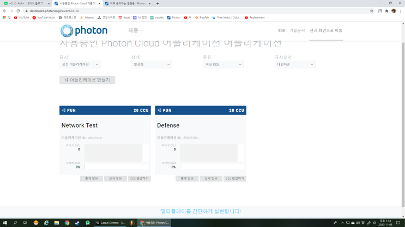Click the 멀티플레이를 간단하게 실현합니다 banner link
405x227 pixels.
201,211
